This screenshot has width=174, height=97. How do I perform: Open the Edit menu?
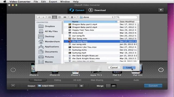click(x=43, y=2)
